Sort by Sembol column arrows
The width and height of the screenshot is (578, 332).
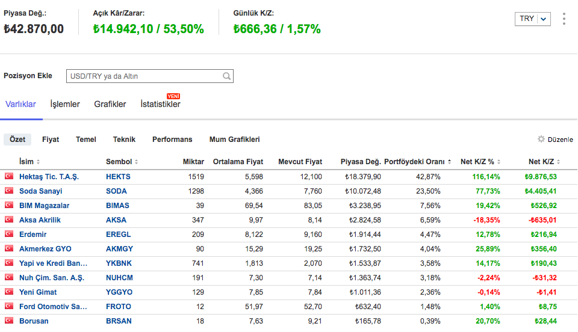(x=136, y=162)
